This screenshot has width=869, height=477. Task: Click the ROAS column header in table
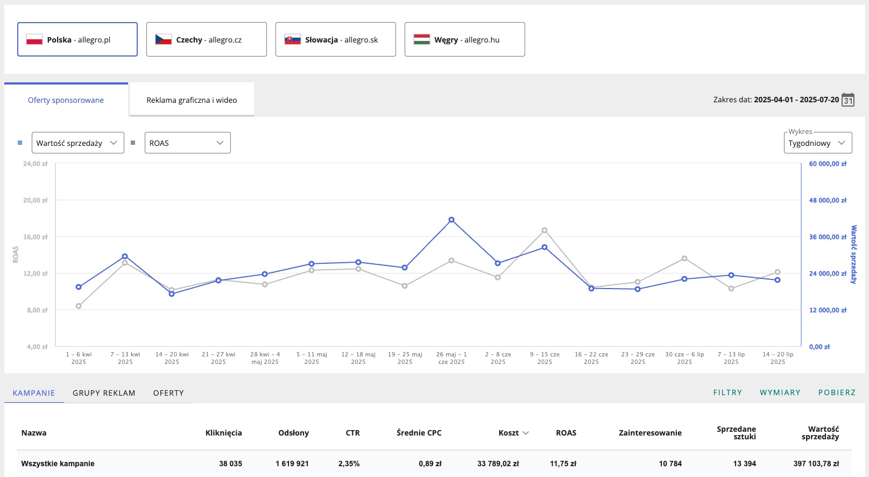click(566, 433)
